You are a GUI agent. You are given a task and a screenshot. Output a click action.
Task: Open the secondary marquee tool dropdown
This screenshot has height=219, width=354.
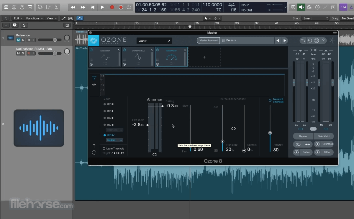tap(217, 18)
